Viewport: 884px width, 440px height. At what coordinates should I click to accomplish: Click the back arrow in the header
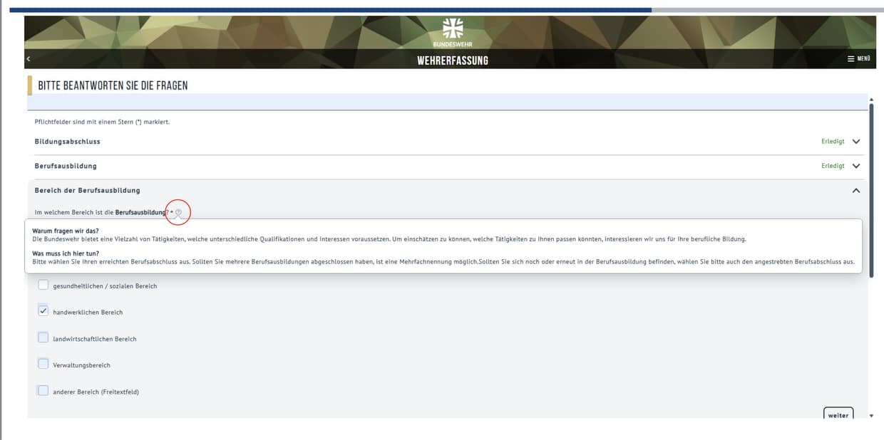click(x=29, y=59)
